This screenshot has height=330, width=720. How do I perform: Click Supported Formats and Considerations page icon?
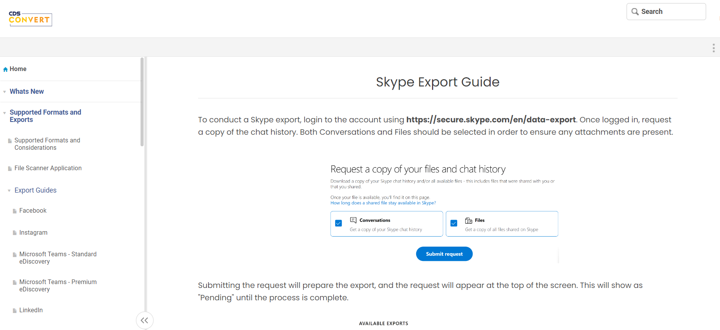(10, 141)
